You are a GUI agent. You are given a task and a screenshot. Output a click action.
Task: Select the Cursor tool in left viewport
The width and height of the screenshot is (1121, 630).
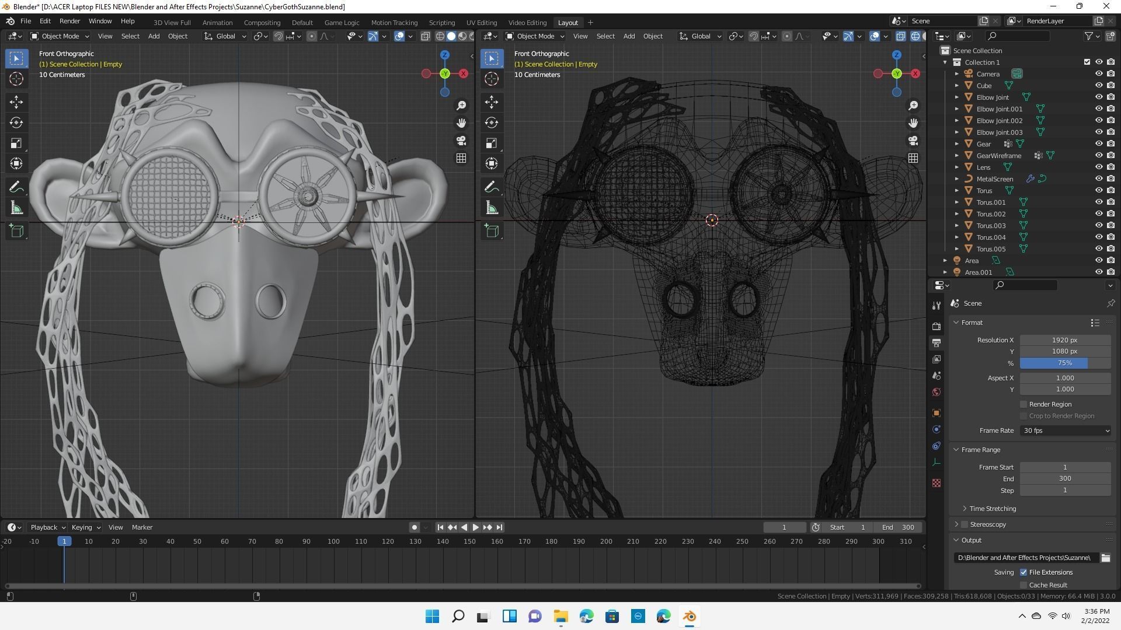[16, 79]
